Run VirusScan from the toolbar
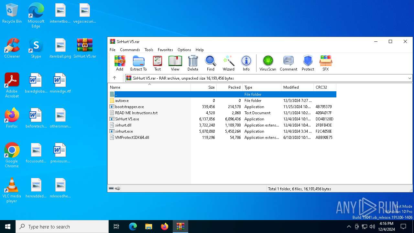414x233 pixels. coord(268,63)
